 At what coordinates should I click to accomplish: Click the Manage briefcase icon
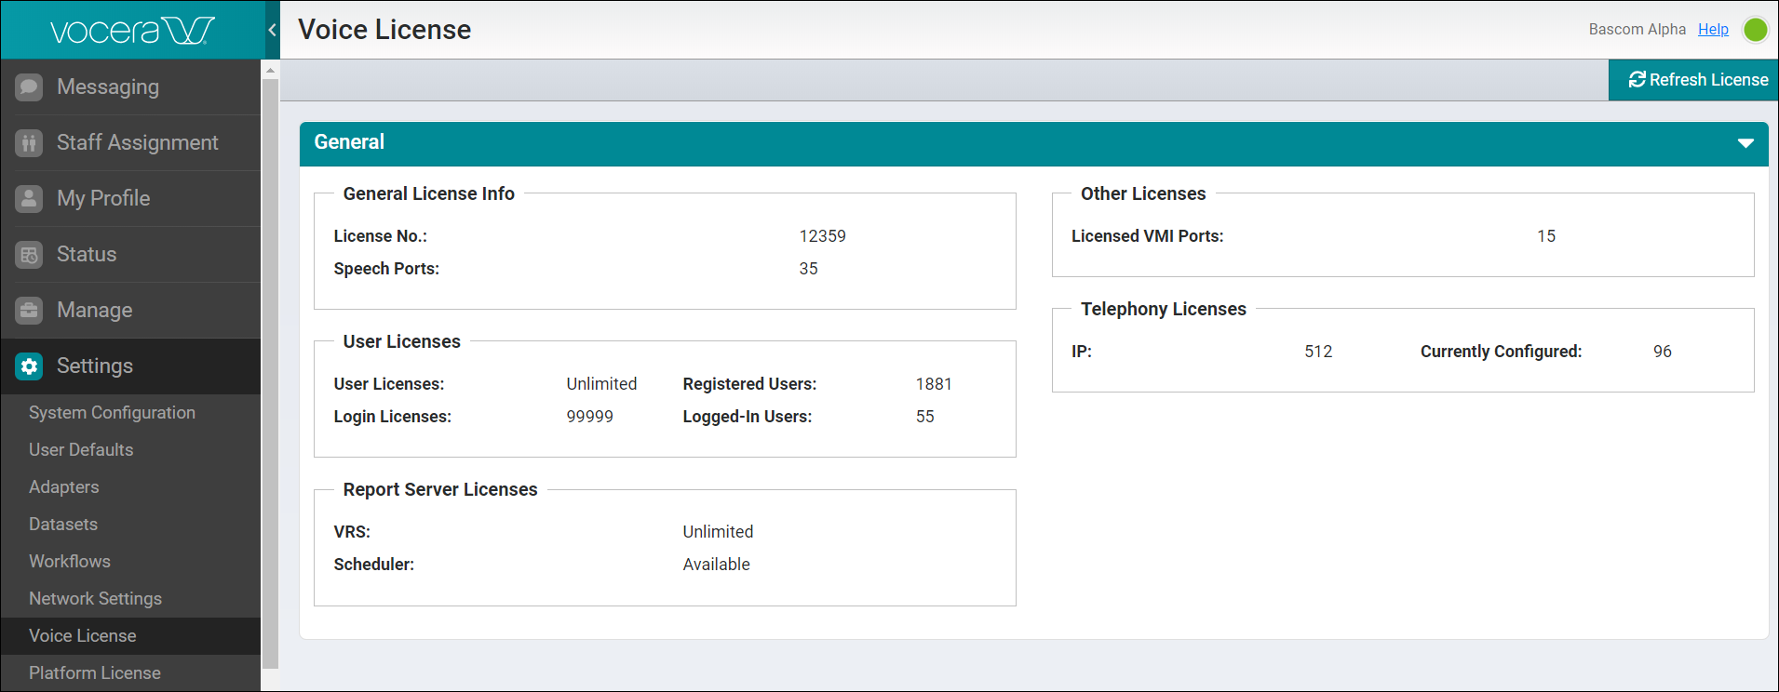click(29, 311)
